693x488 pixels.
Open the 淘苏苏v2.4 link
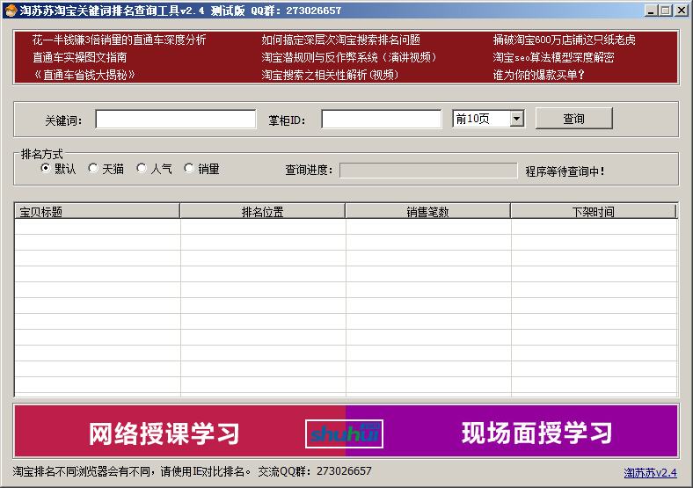[x=650, y=473]
